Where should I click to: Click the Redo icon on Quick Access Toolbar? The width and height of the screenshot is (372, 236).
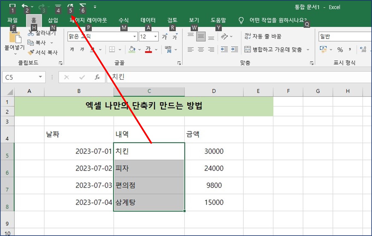pos(41,5)
